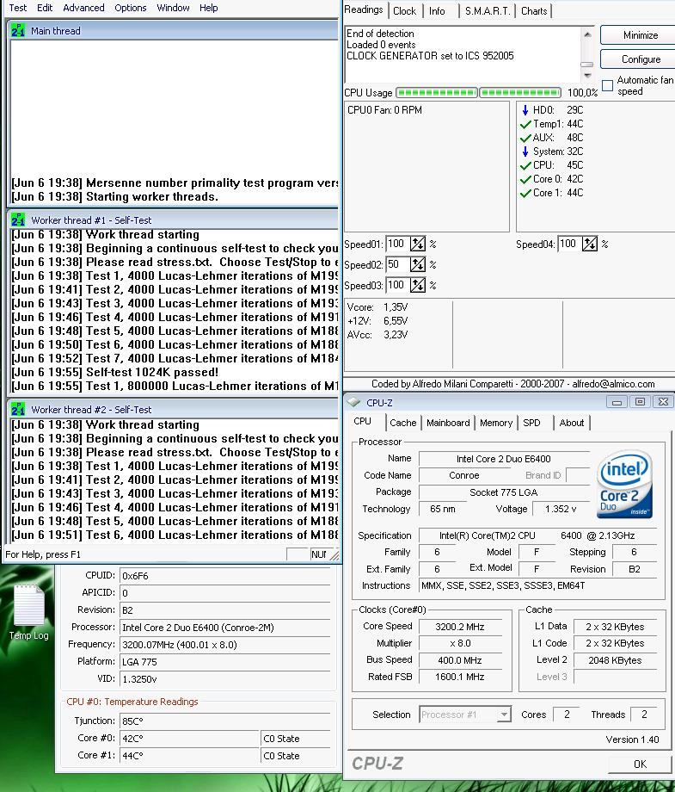Click the OK button in CPU-Z
Viewport: 675px width, 792px height.
click(641, 764)
